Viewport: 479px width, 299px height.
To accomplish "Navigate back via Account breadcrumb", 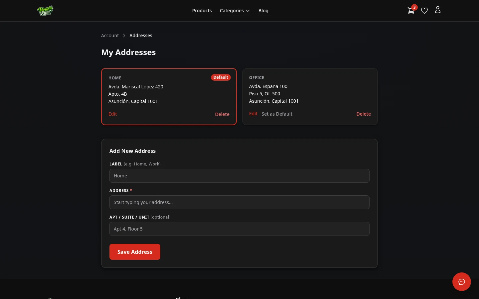I will tap(110, 35).
